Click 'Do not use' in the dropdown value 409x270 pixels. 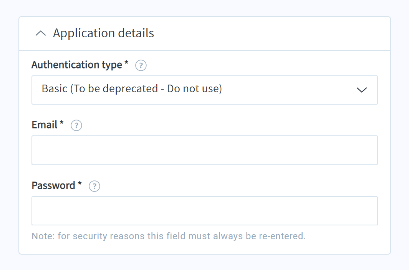193,89
